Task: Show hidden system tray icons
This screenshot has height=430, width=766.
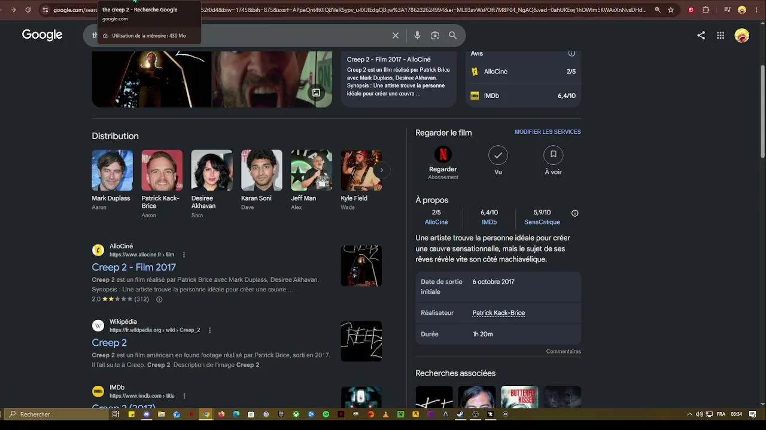Action: pyautogui.click(x=689, y=414)
